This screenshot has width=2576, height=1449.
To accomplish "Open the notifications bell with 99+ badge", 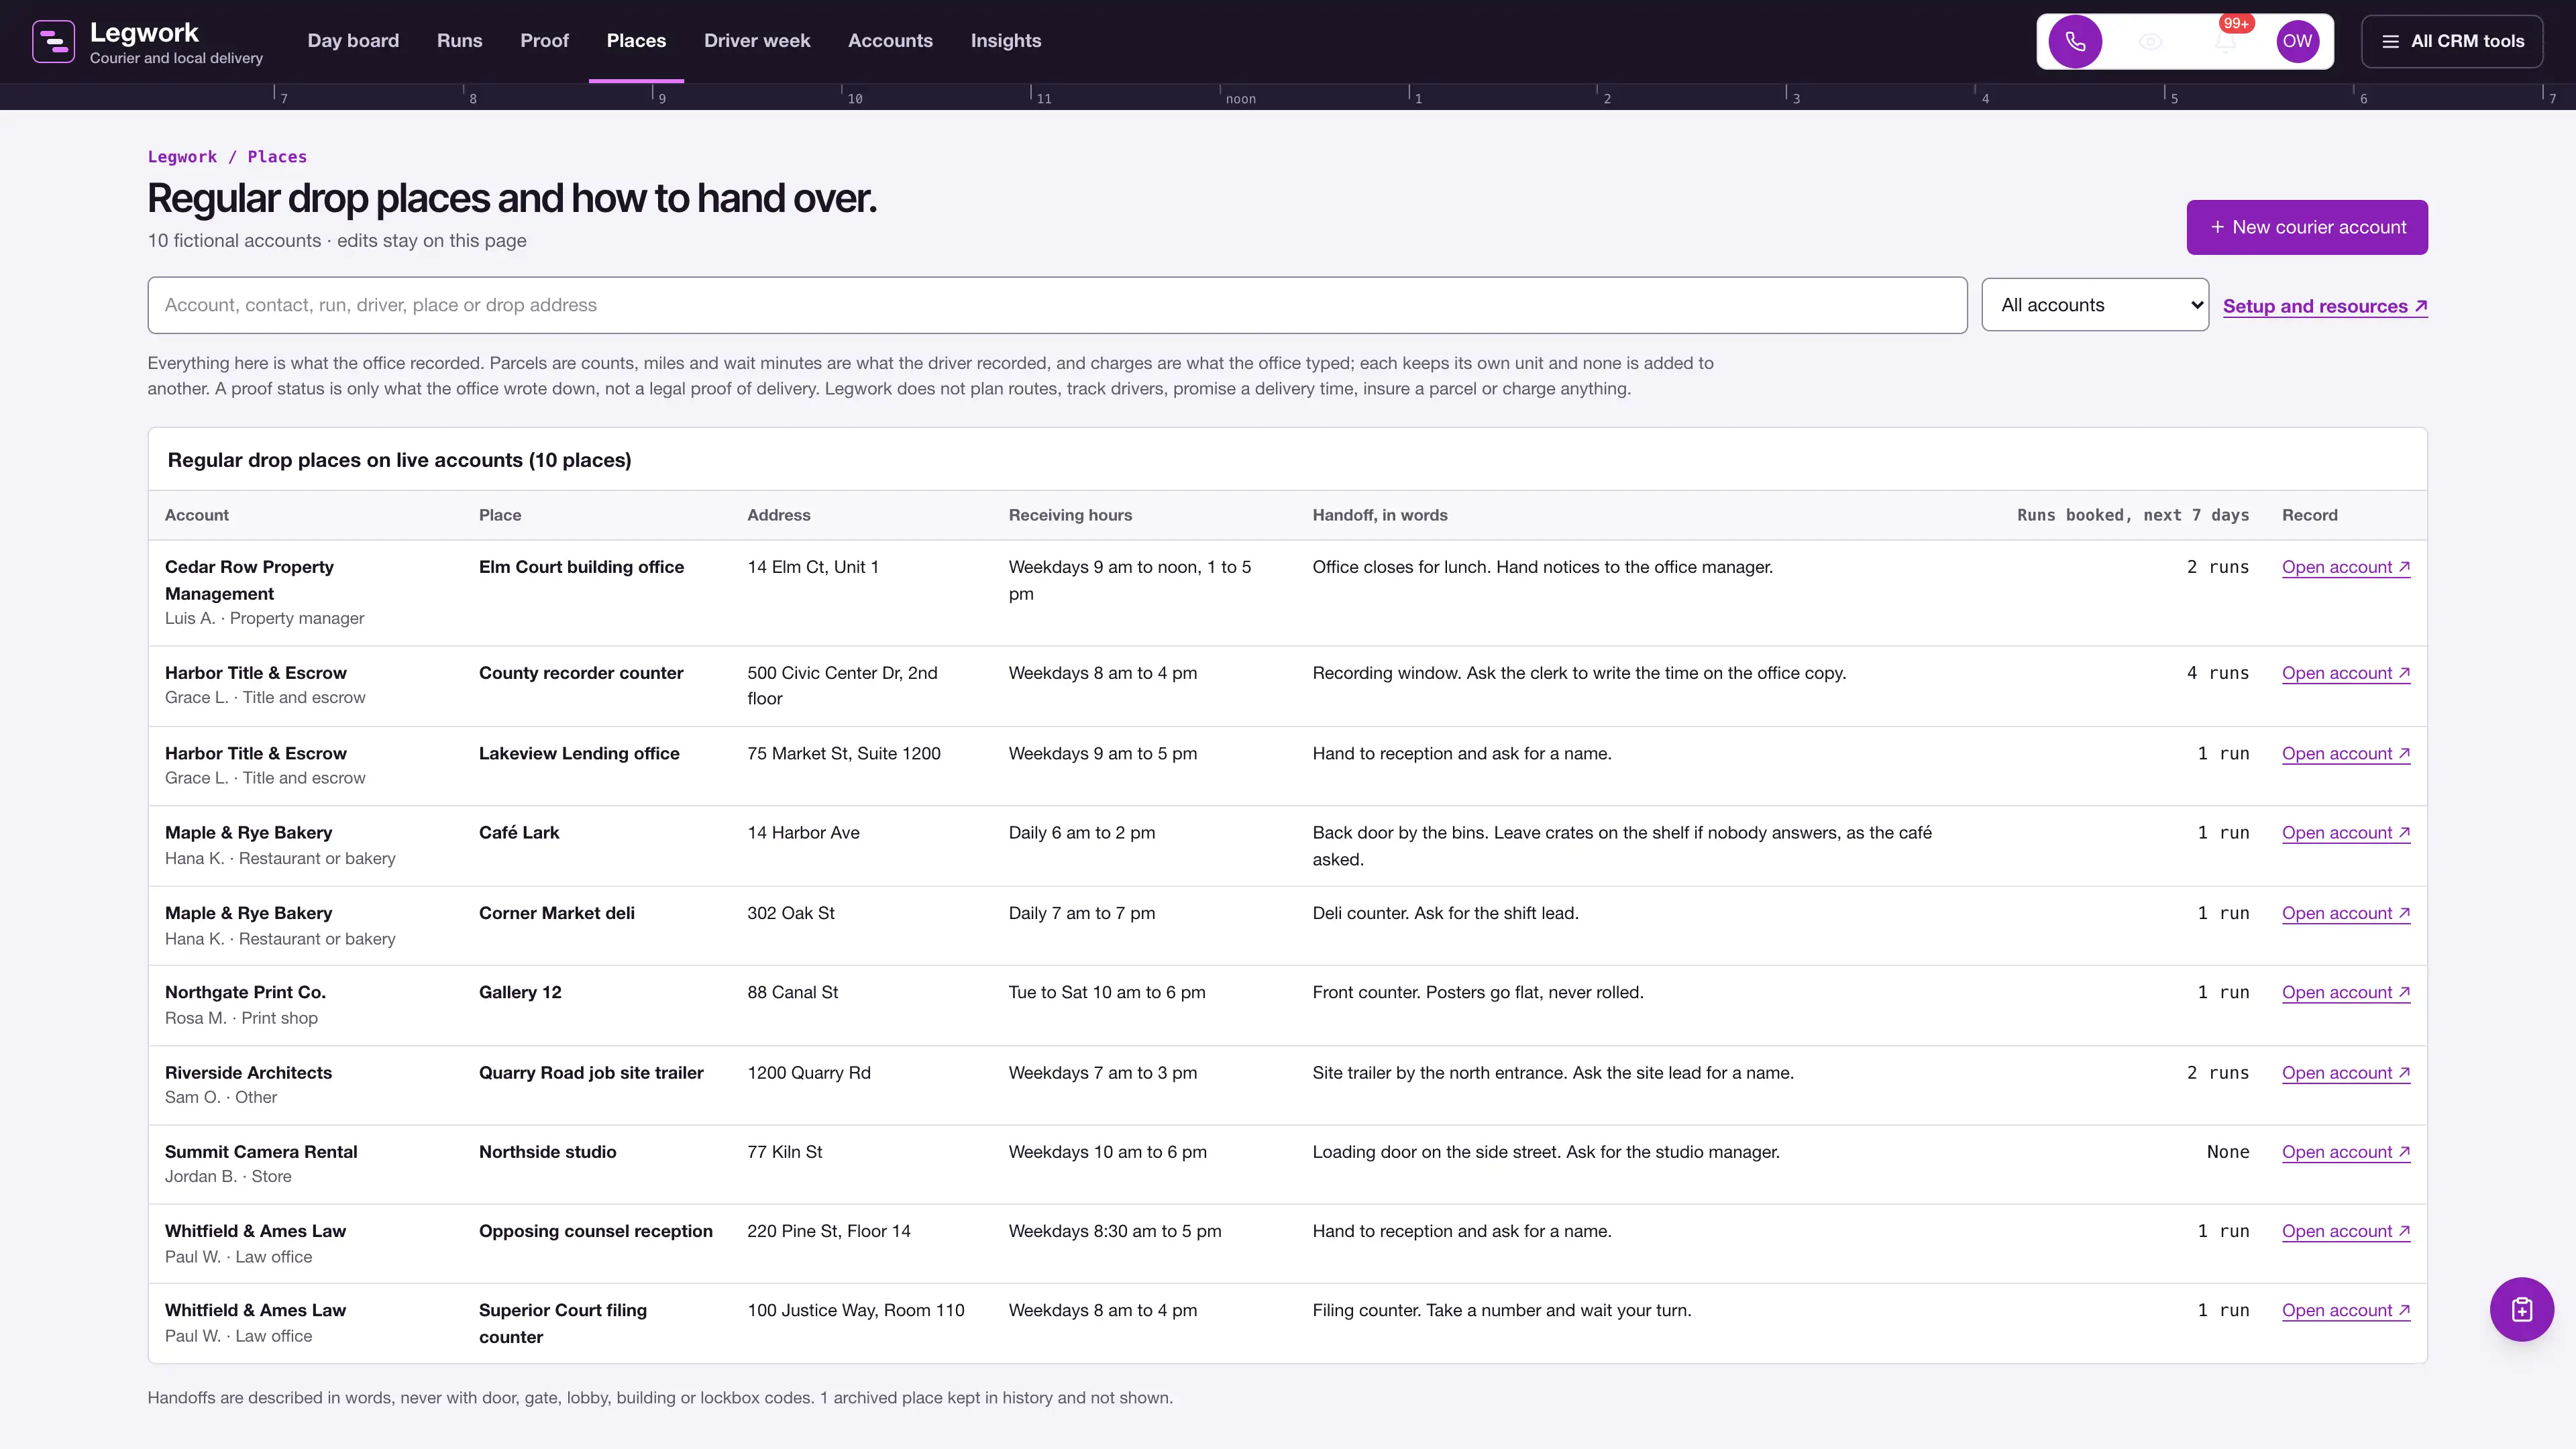I will tap(2225, 41).
